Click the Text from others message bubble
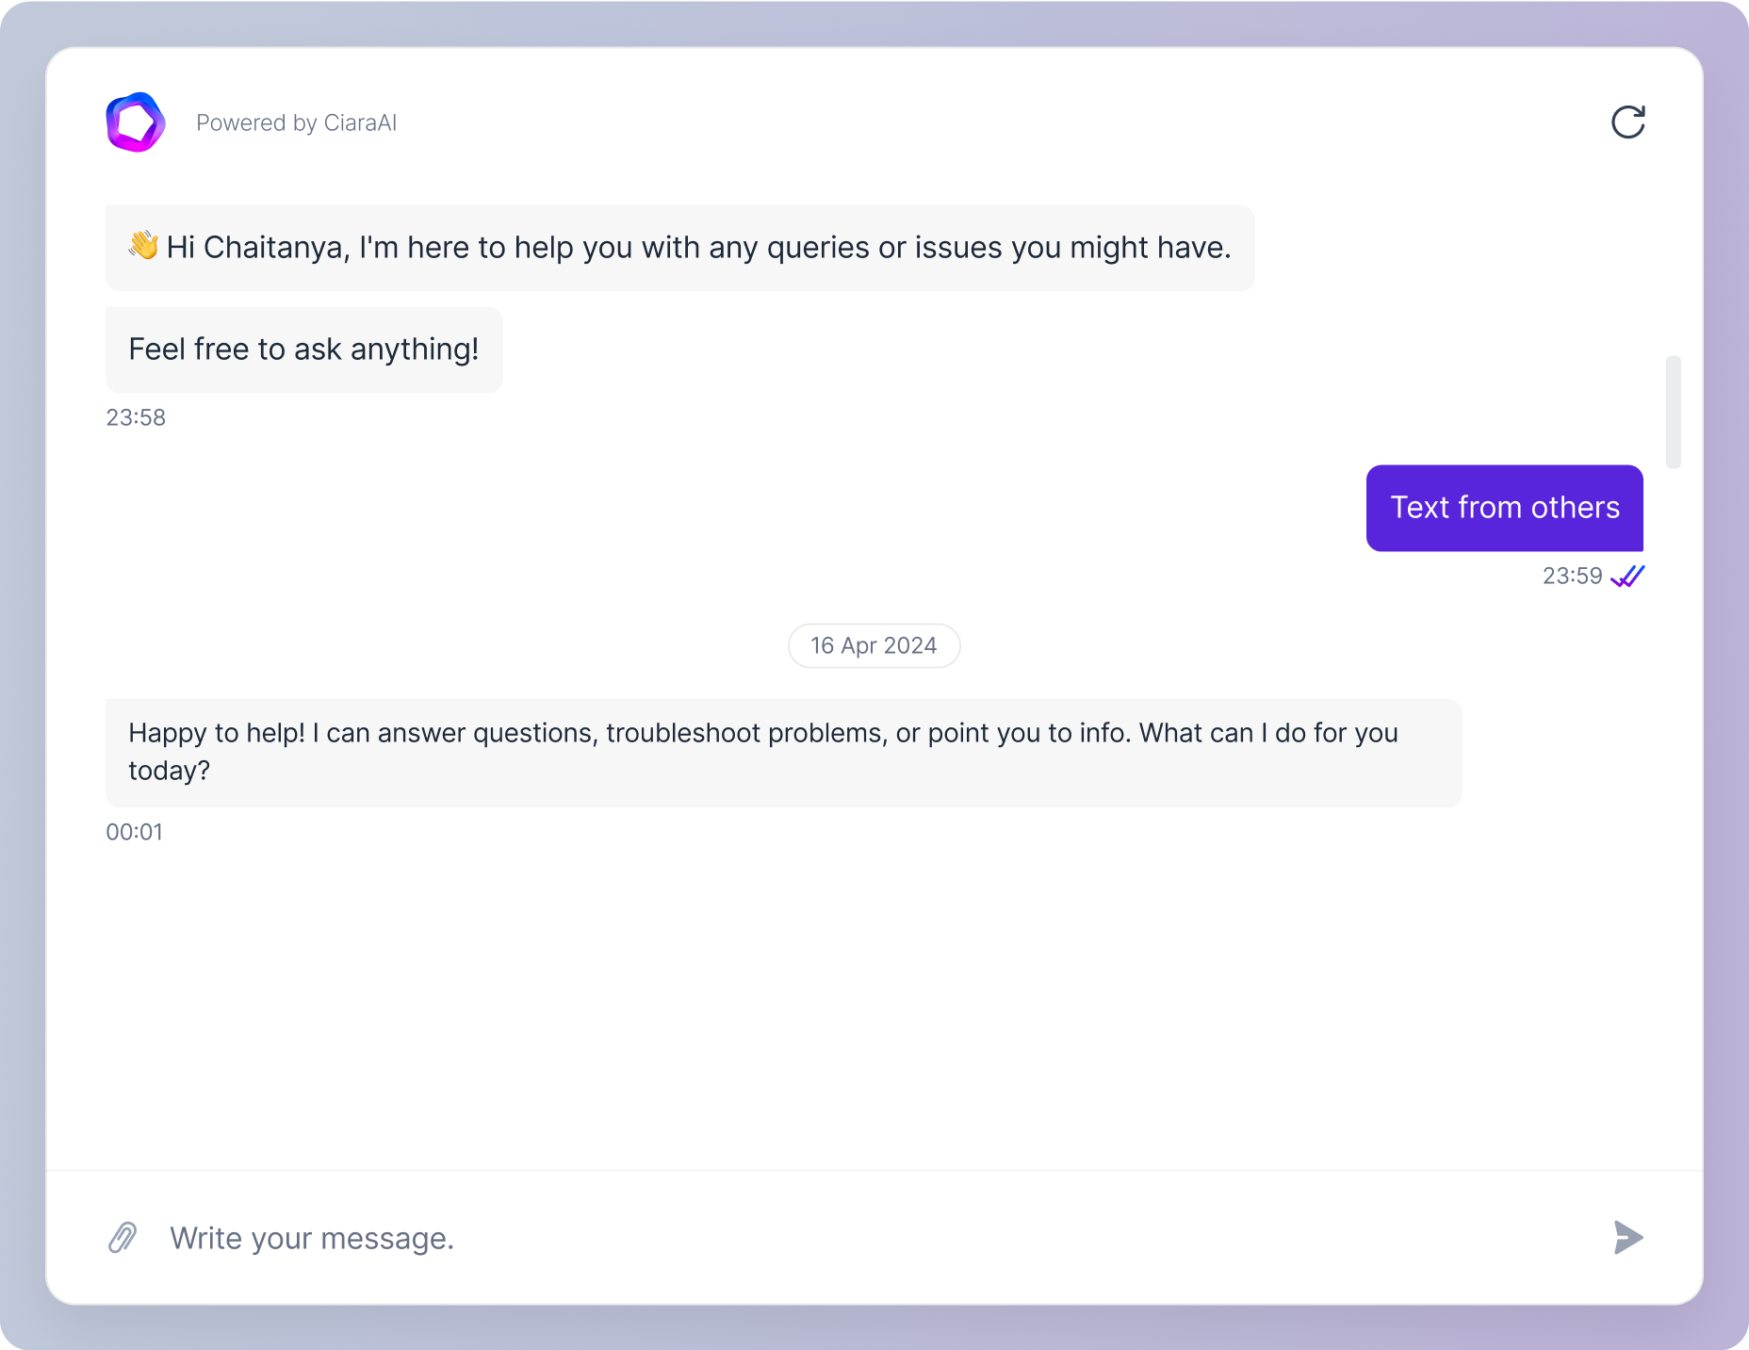Screen dimensions: 1749x1350 [1504, 508]
